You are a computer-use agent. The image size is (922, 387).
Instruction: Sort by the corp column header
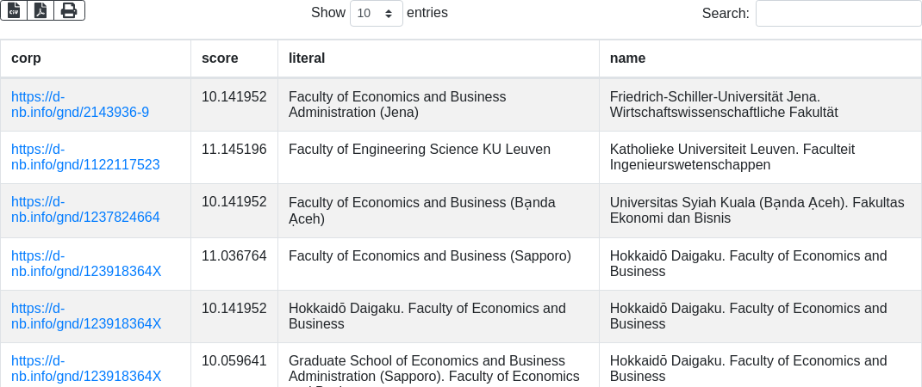coord(26,58)
